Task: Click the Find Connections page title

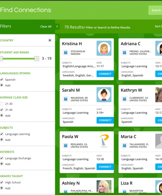Action: 26,10
